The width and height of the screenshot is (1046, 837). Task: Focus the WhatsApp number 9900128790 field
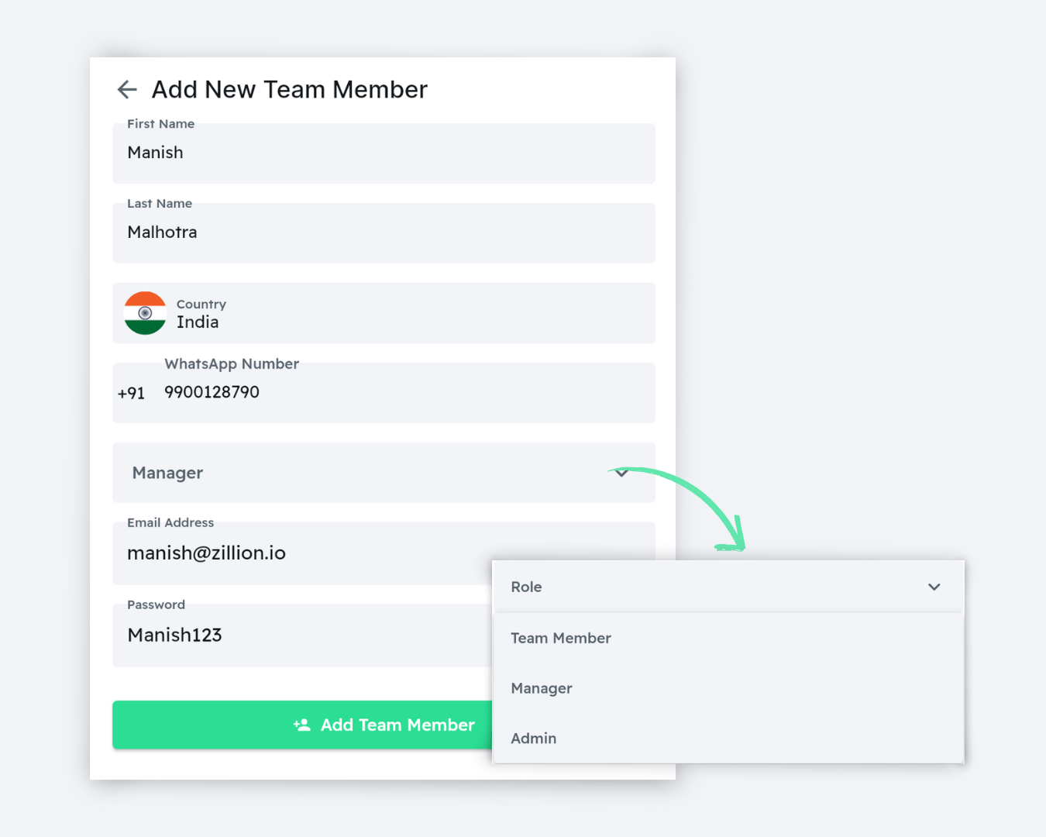403,393
